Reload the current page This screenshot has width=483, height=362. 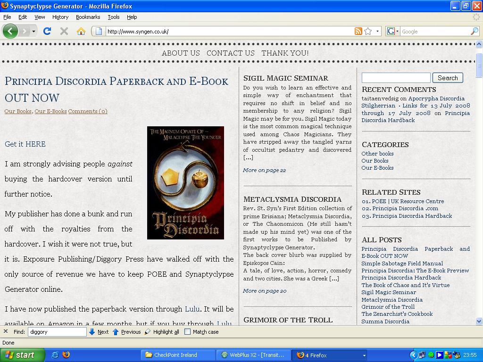[x=47, y=31]
